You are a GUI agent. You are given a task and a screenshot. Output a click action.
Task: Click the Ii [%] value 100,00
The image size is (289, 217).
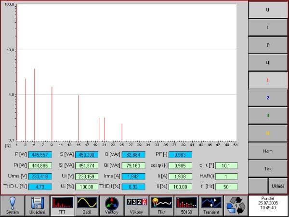tap(180, 187)
